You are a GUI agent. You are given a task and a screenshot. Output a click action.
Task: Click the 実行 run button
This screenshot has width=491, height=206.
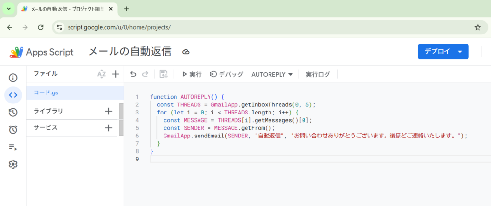[191, 74]
